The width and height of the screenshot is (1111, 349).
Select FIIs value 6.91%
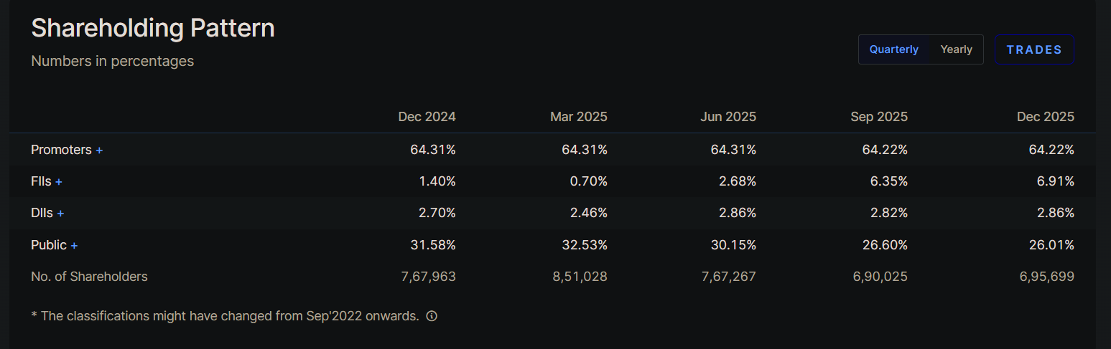click(1055, 182)
